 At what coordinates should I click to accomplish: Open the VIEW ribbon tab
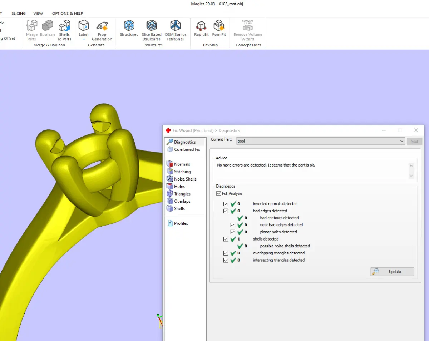point(38,13)
